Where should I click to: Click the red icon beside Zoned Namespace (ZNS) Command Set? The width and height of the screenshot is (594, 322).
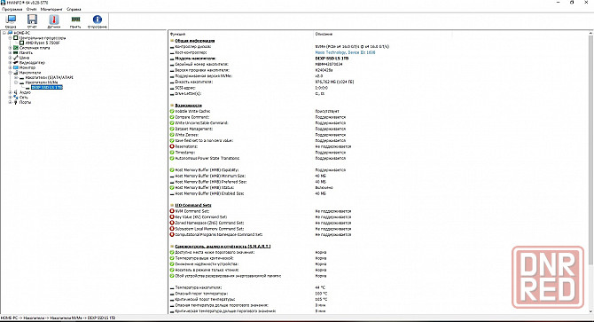click(x=172, y=223)
